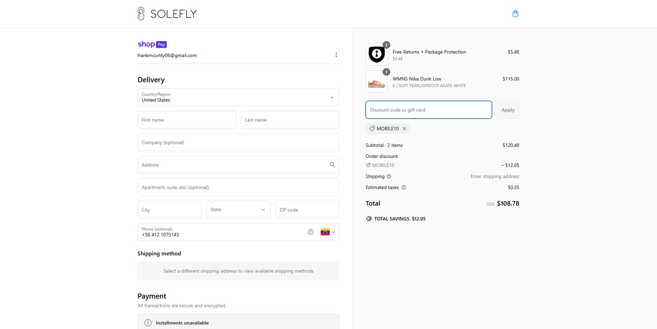Select the Apartment, suite, etc. field
This screenshot has height=329, width=657.
(x=238, y=187)
